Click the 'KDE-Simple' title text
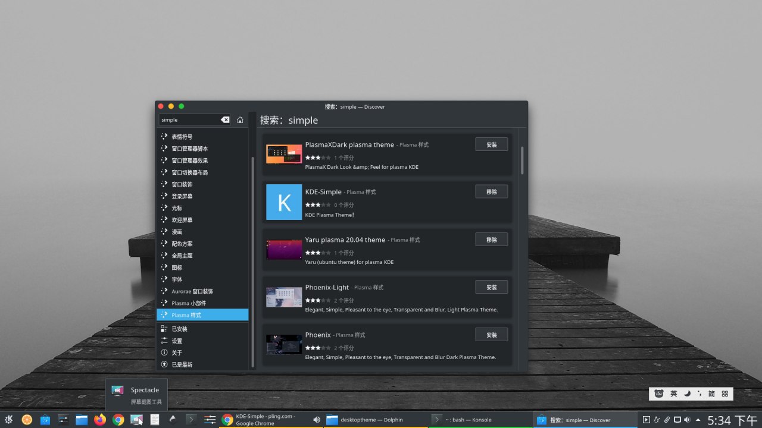This screenshot has height=428, width=762. click(323, 192)
